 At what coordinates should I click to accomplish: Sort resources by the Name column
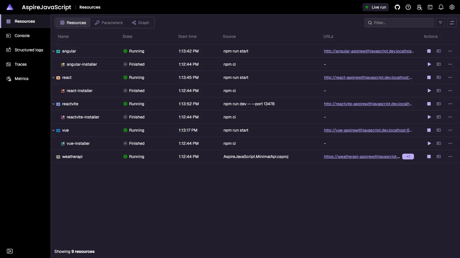[63, 36]
